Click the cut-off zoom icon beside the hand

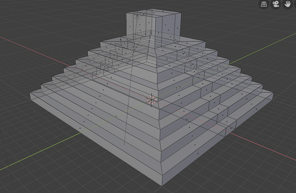(x=295, y=4)
